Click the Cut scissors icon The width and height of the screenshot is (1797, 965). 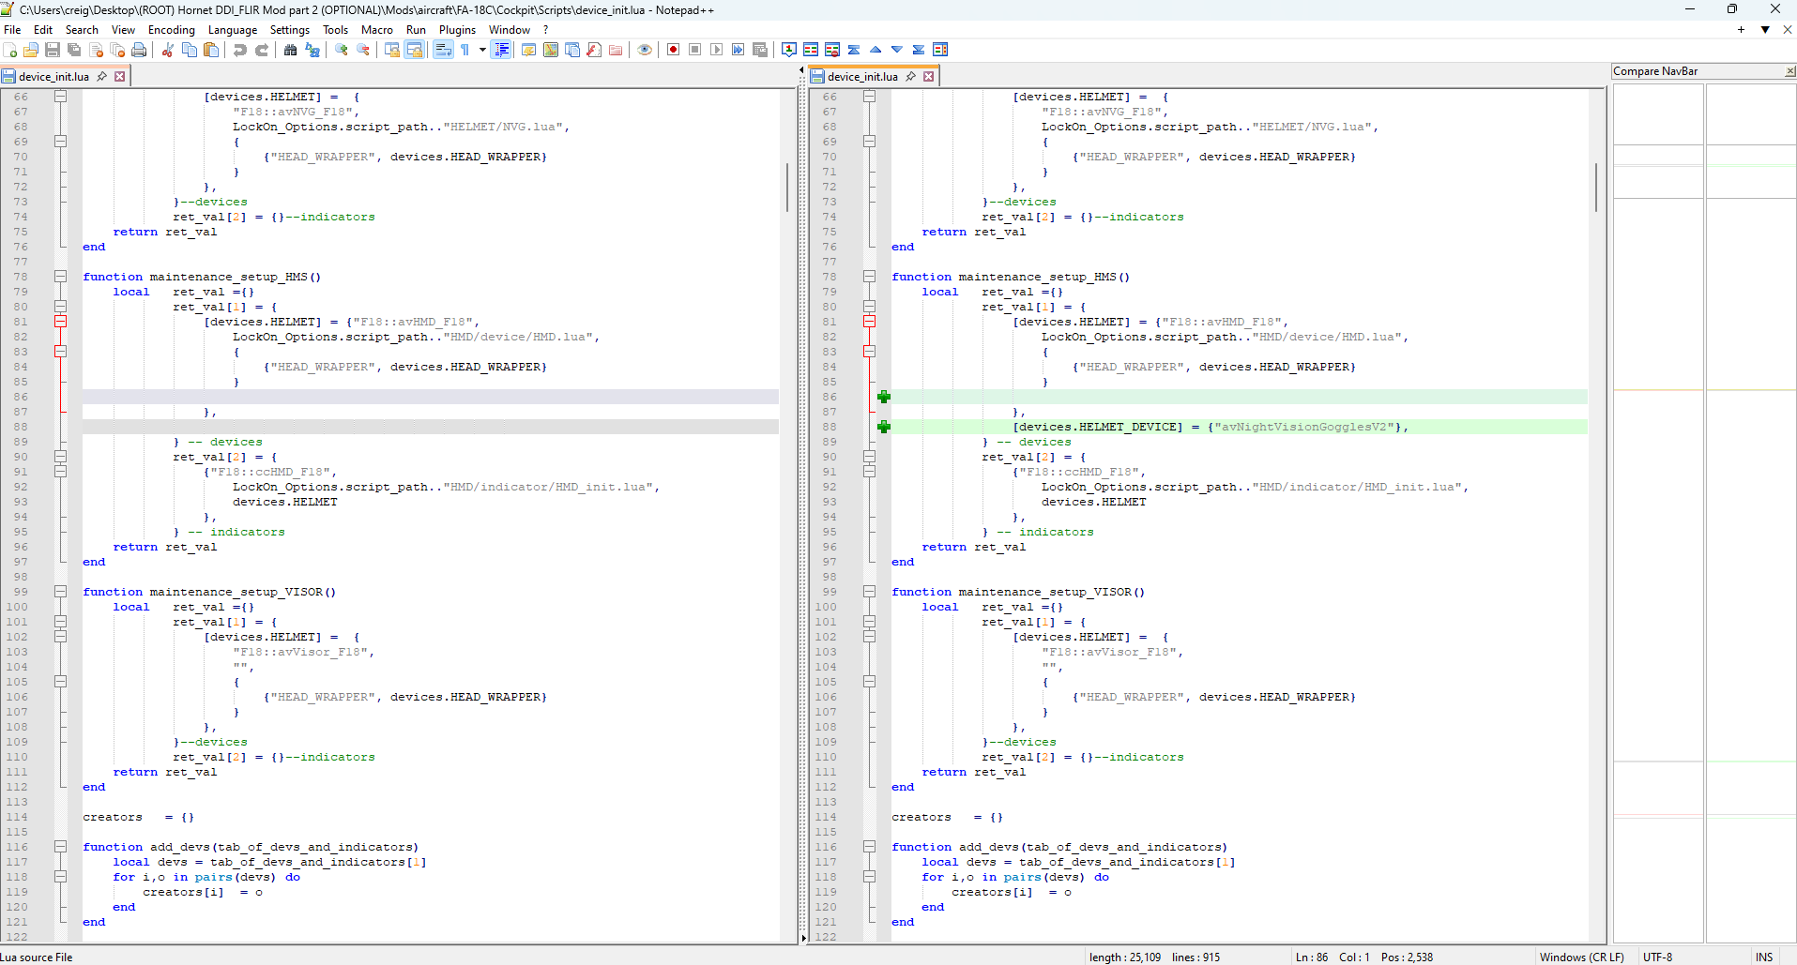(x=167, y=50)
